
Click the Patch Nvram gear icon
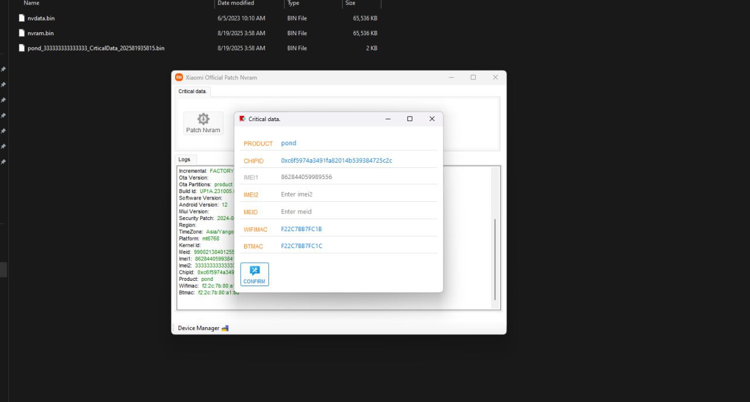coord(203,119)
